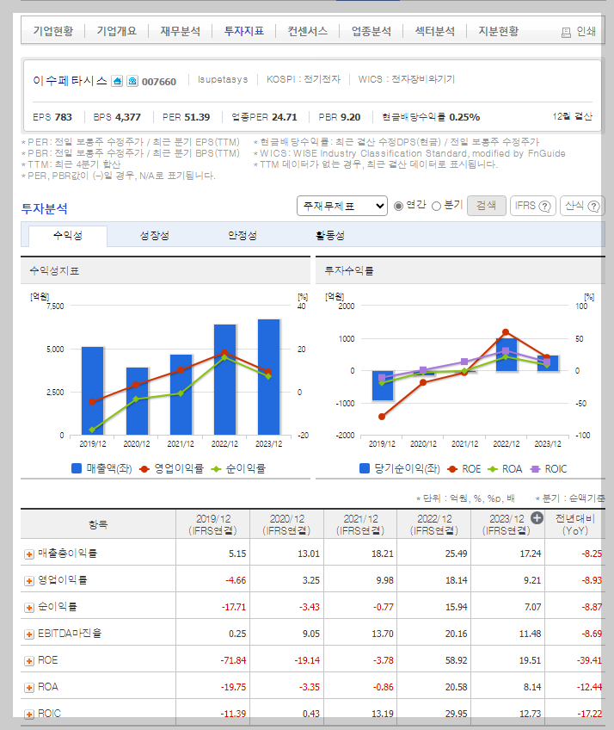Viewport: 614px width, 730px height.
Task: Click ROIC purple legend marker
Action: pos(536,469)
